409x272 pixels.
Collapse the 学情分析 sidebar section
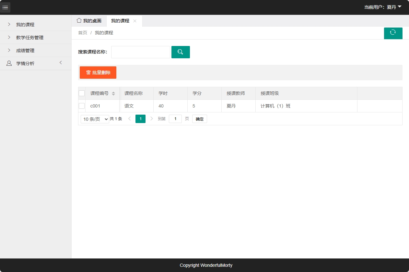(x=61, y=63)
